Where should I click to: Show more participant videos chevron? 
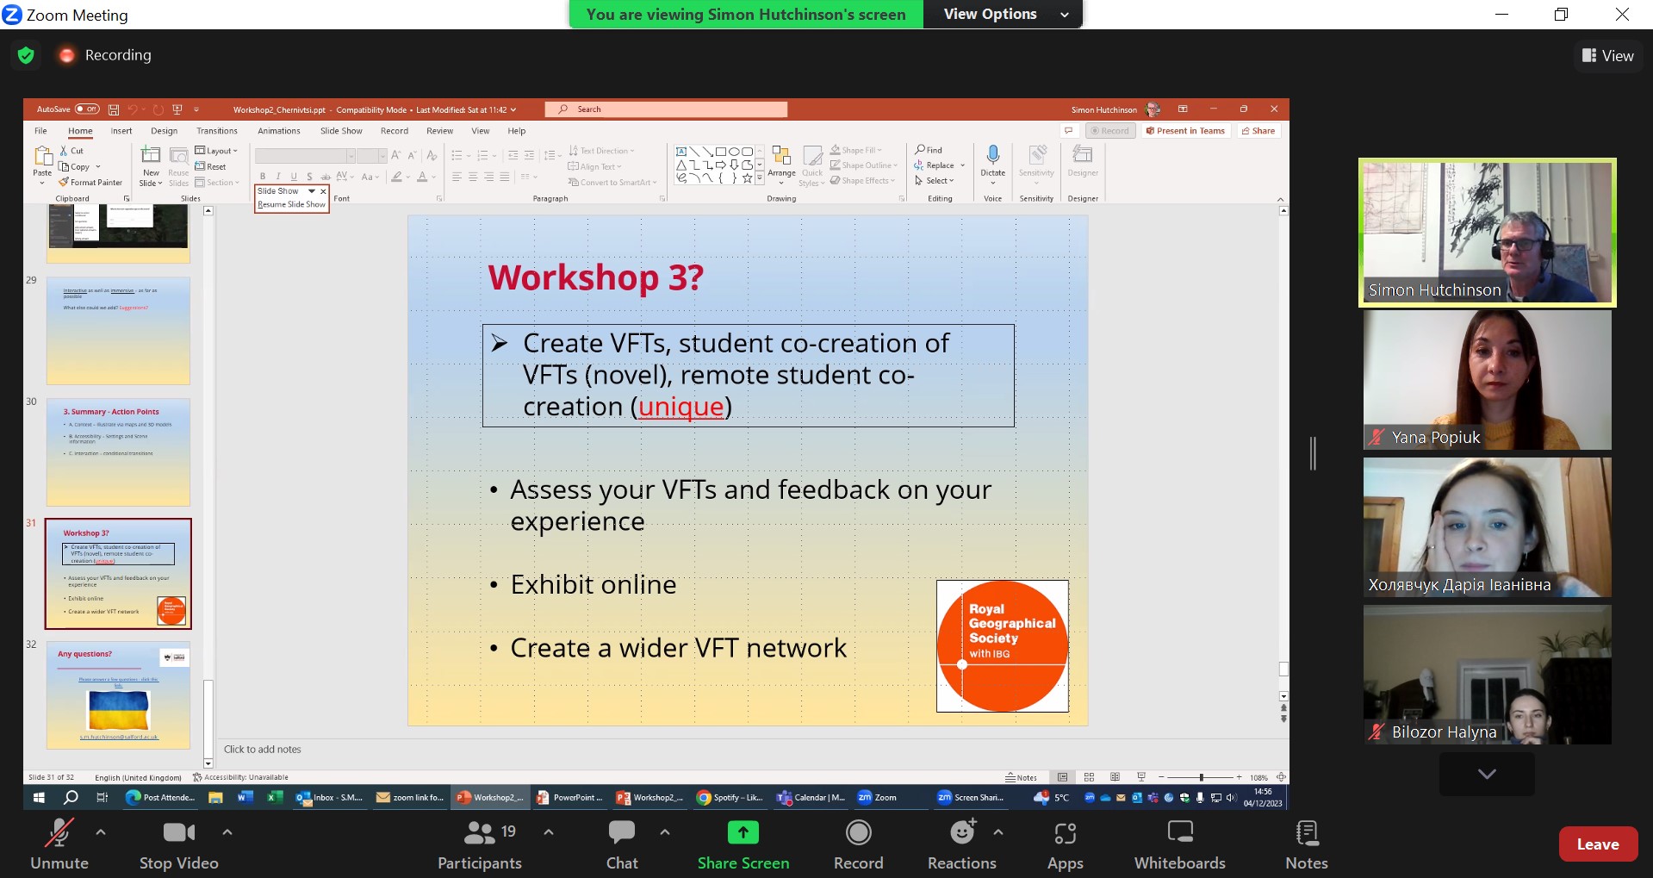point(1487,774)
